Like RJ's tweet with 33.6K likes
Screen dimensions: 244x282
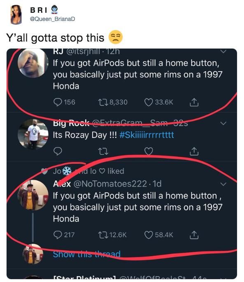coord(149,103)
